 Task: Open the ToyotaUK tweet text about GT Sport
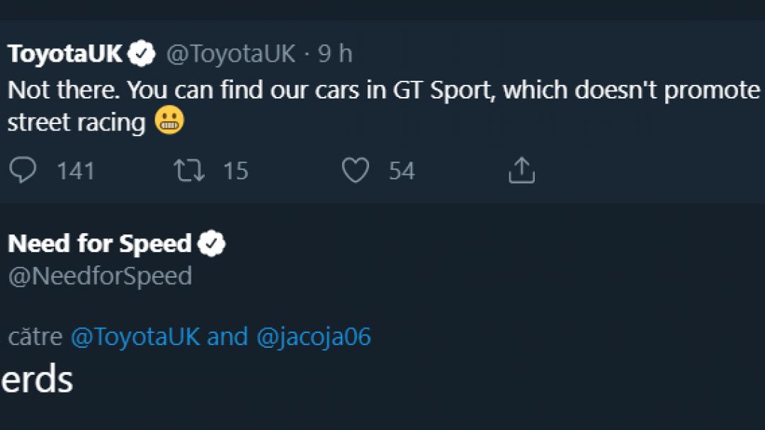click(x=382, y=91)
